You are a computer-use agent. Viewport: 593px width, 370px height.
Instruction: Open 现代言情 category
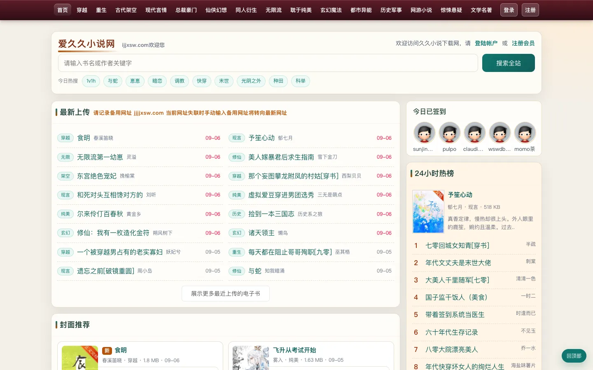pyautogui.click(x=156, y=10)
